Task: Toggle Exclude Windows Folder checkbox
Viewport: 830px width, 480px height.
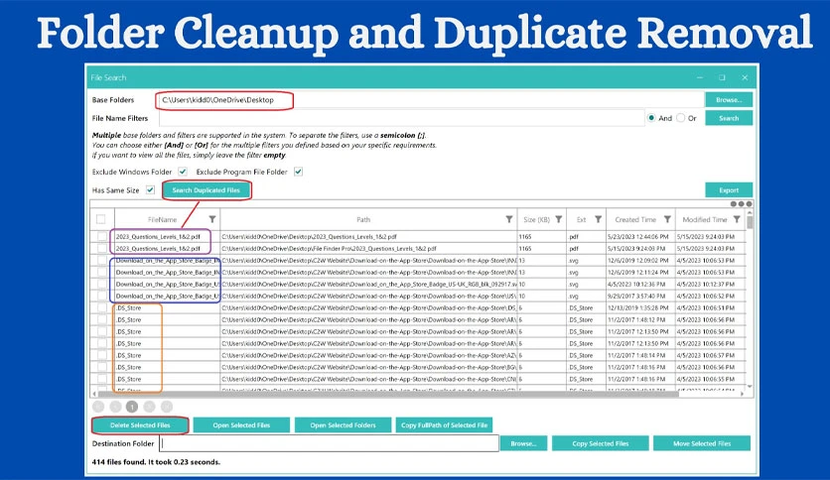Action: pos(183,172)
